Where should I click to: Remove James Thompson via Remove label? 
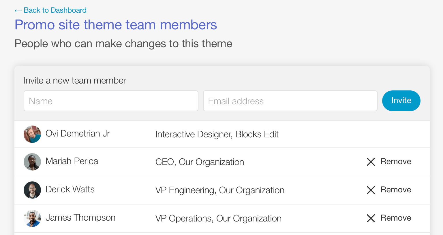click(x=396, y=218)
